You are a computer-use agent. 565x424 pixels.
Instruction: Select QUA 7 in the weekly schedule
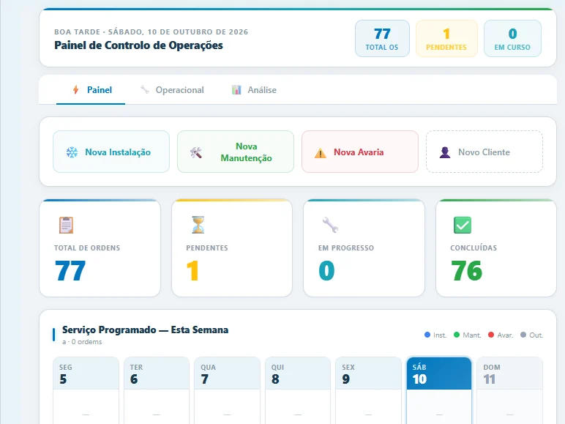tap(227, 390)
